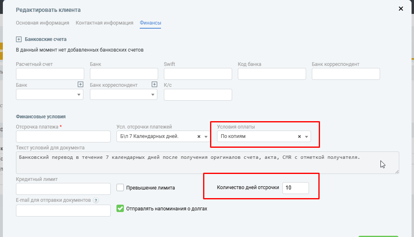Click the plus icon beside Банковские счета

click(18, 39)
